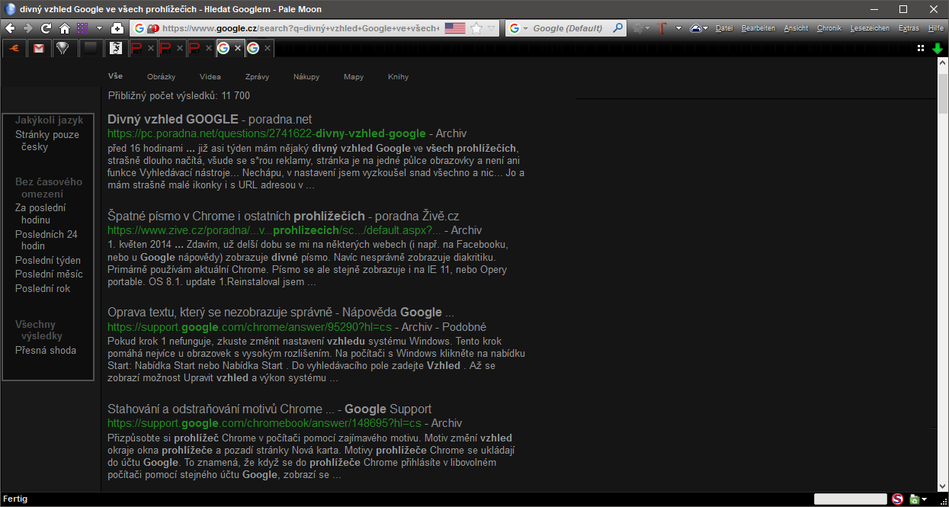Click the status bar progress field
Screen dimensions: 949x507
click(x=850, y=499)
